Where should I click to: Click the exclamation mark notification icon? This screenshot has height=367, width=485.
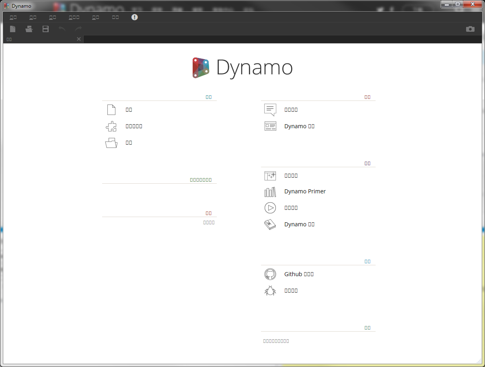click(x=135, y=17)
